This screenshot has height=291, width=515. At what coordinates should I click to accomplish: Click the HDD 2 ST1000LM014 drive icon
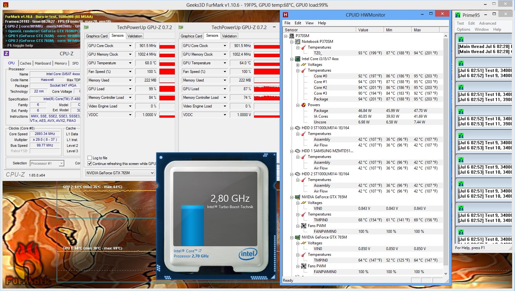click(x=298, y=174)
